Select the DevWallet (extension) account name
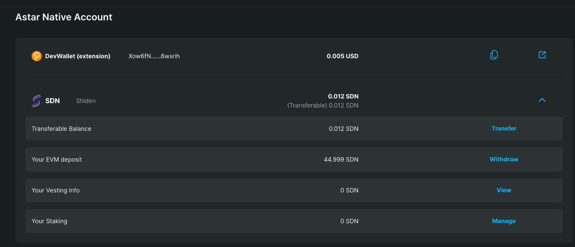Screen dimensions: 575x247 pos(78,56)
